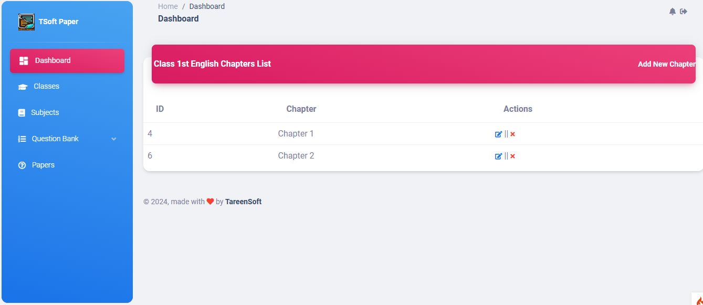Screen dimensions: 703x305
Task: Follow the Home breadcrumb link
Action: [x=167, y=6]
